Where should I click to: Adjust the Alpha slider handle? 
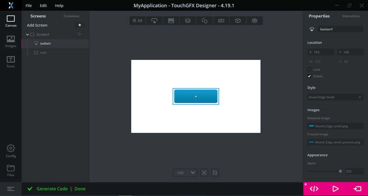click(x=340, y=171)
